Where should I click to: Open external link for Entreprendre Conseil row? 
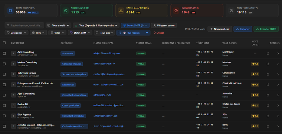(x=268, y=85)
